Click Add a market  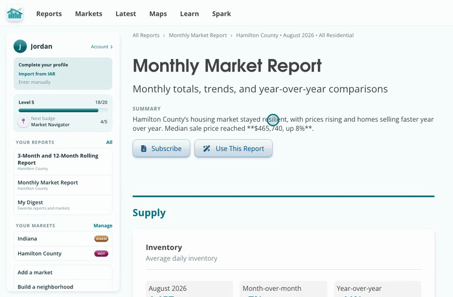[63, 273]
